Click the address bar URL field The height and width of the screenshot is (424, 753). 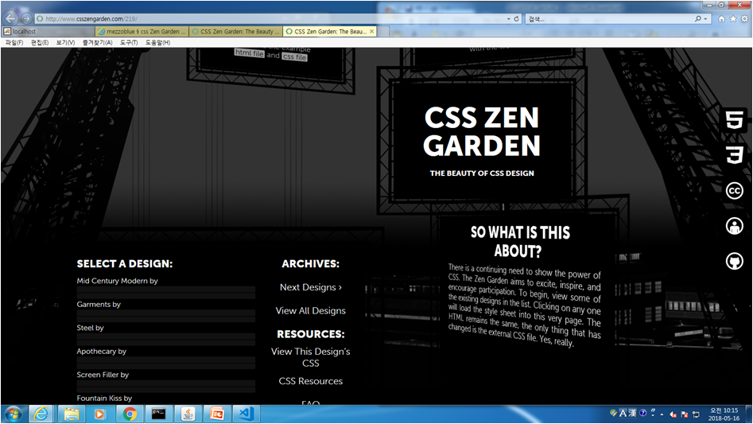[269, 19]
